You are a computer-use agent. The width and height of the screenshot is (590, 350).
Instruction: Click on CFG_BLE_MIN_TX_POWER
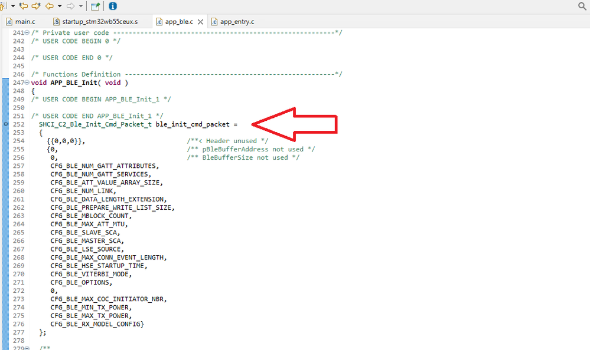coord(90,307)
